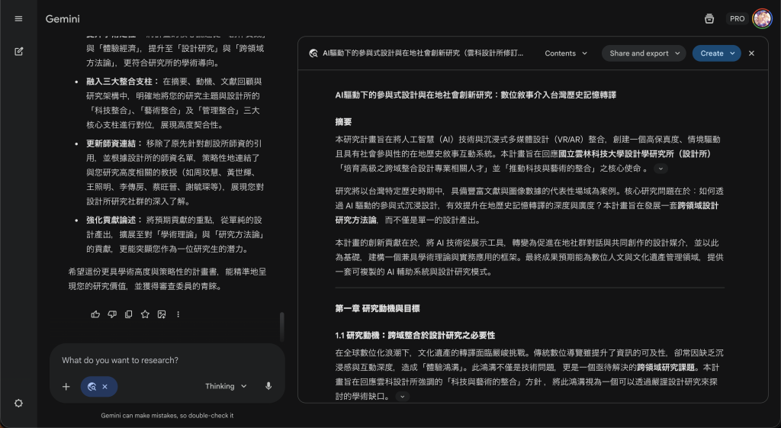This screenshot has width=781, height=428.
Task: Open the Share and export dropdown
Action: 644,53
